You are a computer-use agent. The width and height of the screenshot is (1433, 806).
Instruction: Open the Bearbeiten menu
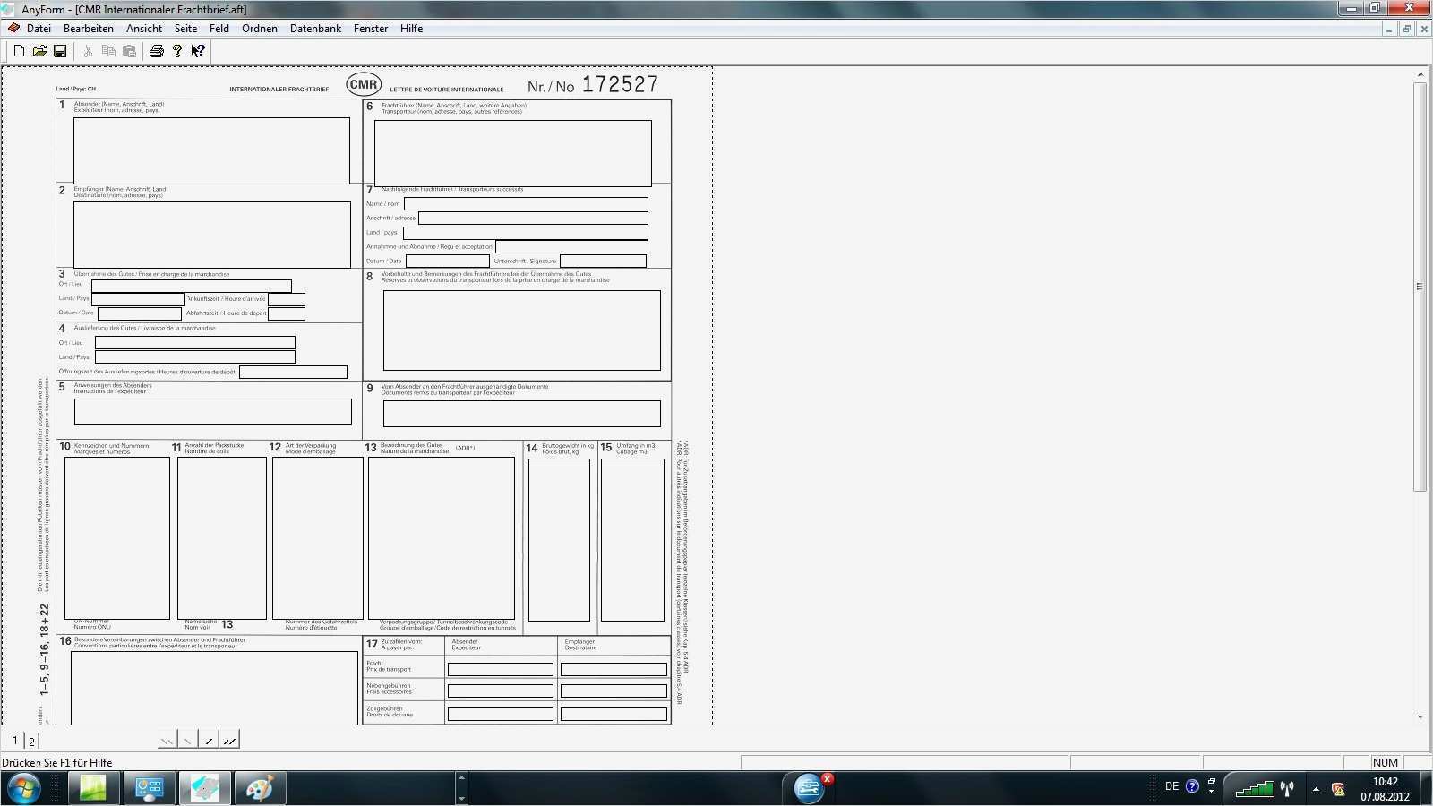[x=89, y=29]
